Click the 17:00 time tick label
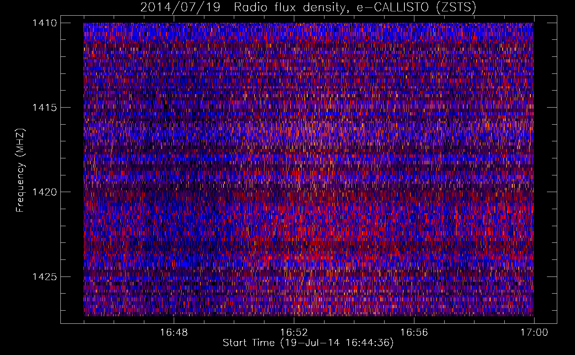Image resolution: width=575 pixels, height=355 pixels. [x=534, y=333]
